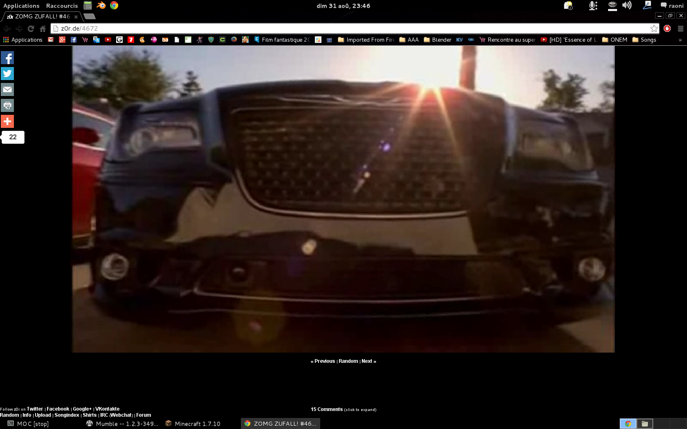Follow z0r on Twitter footer link

[35, 409]
